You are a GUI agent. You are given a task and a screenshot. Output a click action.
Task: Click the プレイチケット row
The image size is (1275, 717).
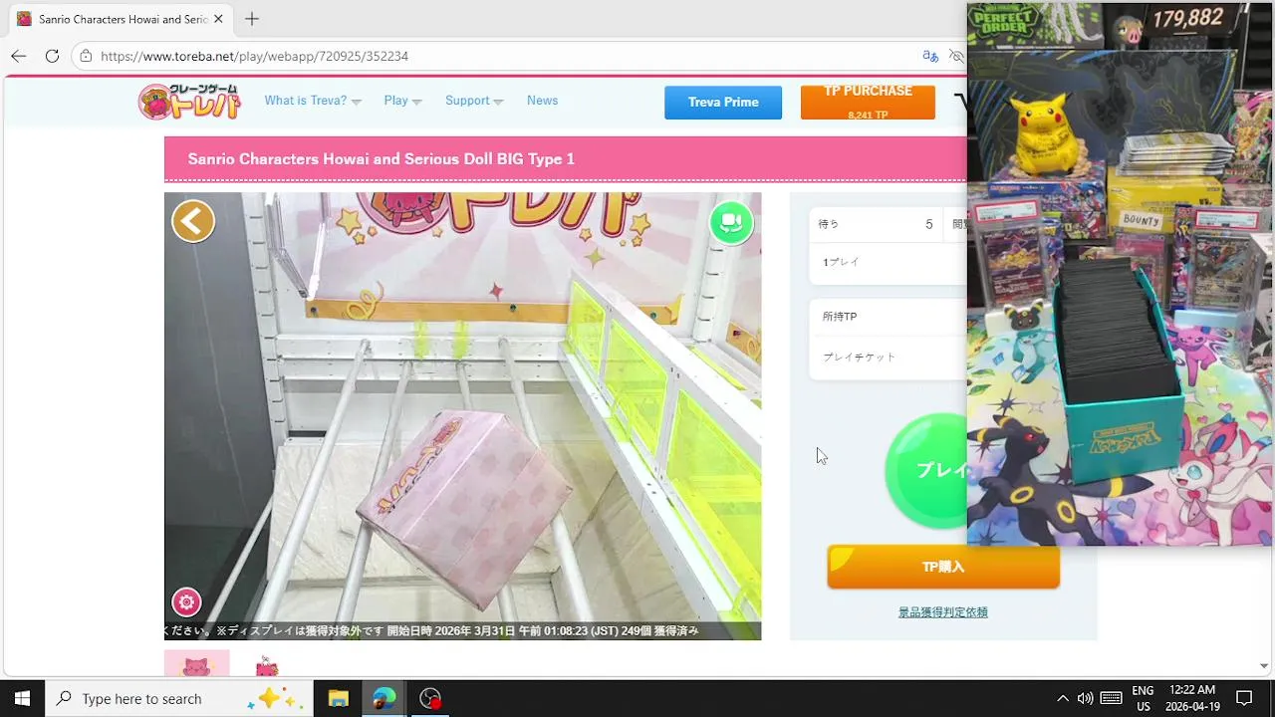888,357
